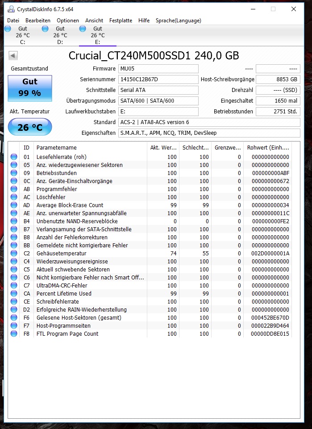
Task: Click the Schnittstelle field Serial ATA
Action: point(158,90)
